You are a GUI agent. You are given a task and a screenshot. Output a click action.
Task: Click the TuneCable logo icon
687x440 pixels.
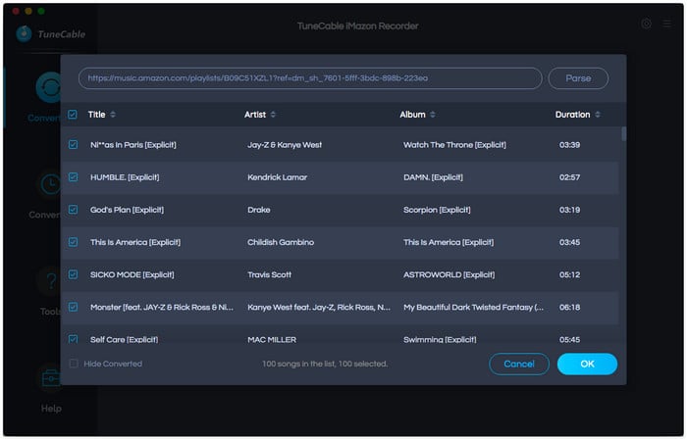coord(25,33)
